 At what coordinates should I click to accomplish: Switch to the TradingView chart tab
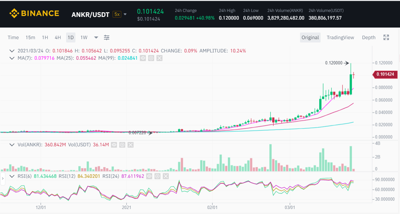click(340, 37)
